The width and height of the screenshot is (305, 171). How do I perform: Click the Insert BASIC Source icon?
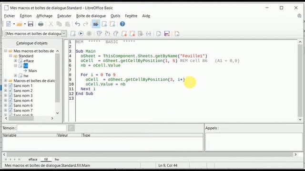[x=159, y=34]
